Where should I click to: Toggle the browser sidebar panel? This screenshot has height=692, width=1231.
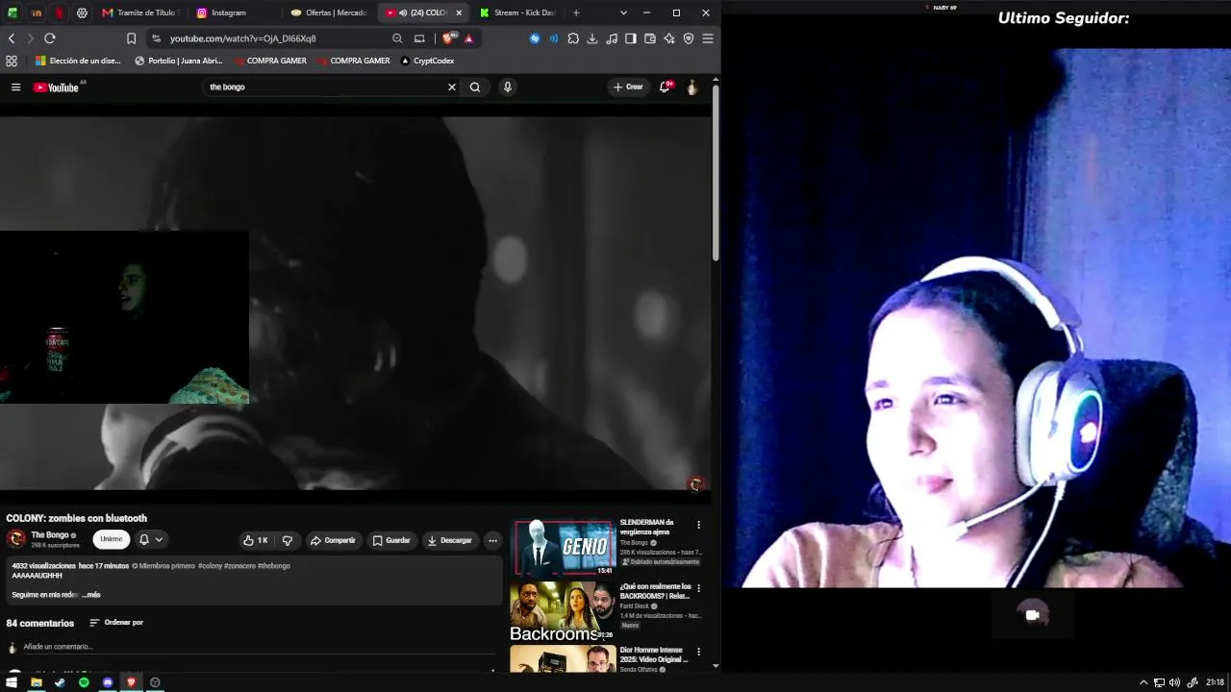[631, 38]
